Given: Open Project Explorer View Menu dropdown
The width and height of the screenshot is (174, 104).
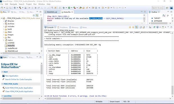Looking at the screenshot, I should point(41,15).
